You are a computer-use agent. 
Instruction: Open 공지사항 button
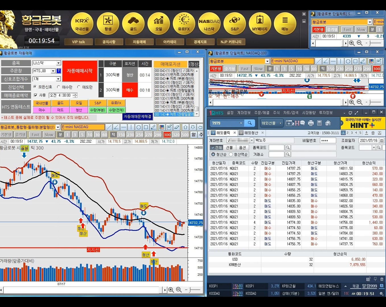pyautogui.click(x=109, y=42)
